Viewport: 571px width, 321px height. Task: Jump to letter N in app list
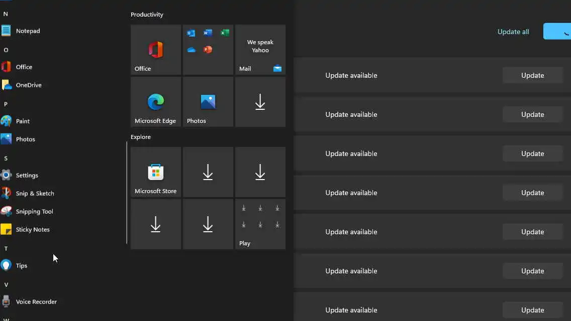(x=6, y=14)
